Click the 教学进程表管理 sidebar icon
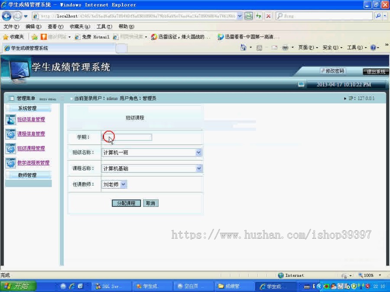 [x=11, y=163]
